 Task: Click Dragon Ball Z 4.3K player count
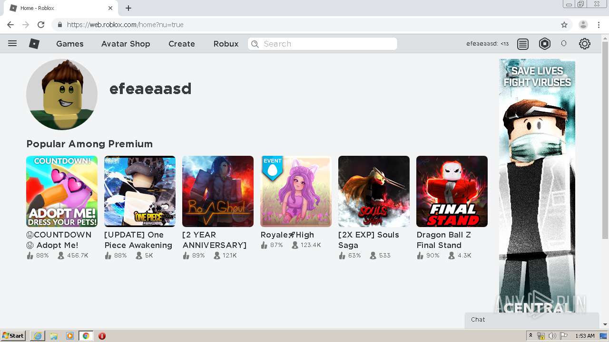459,256
